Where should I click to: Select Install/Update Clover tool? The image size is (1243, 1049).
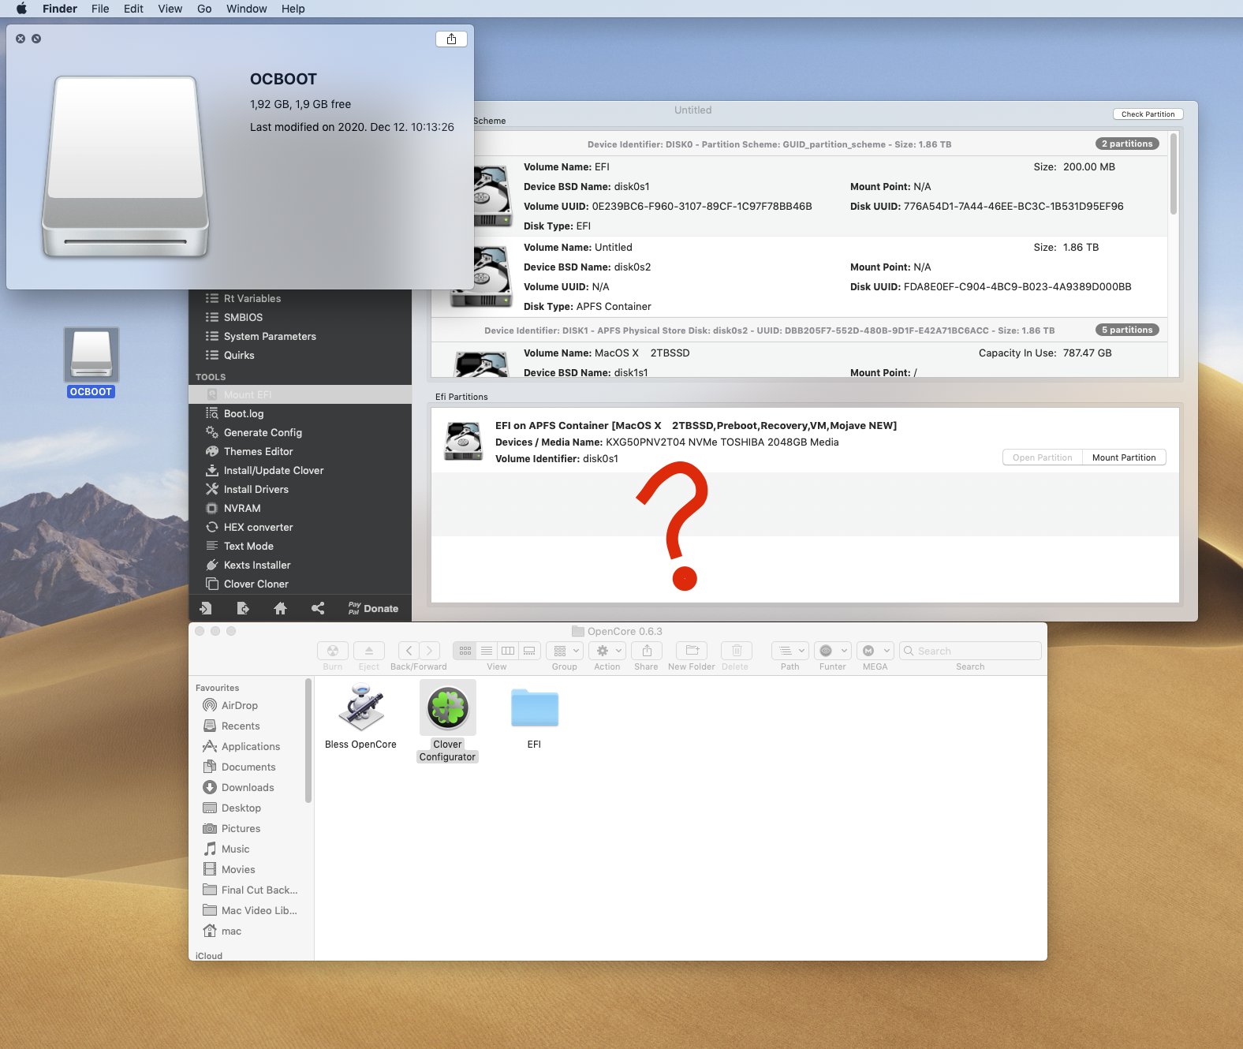click(x=300, y=470)
